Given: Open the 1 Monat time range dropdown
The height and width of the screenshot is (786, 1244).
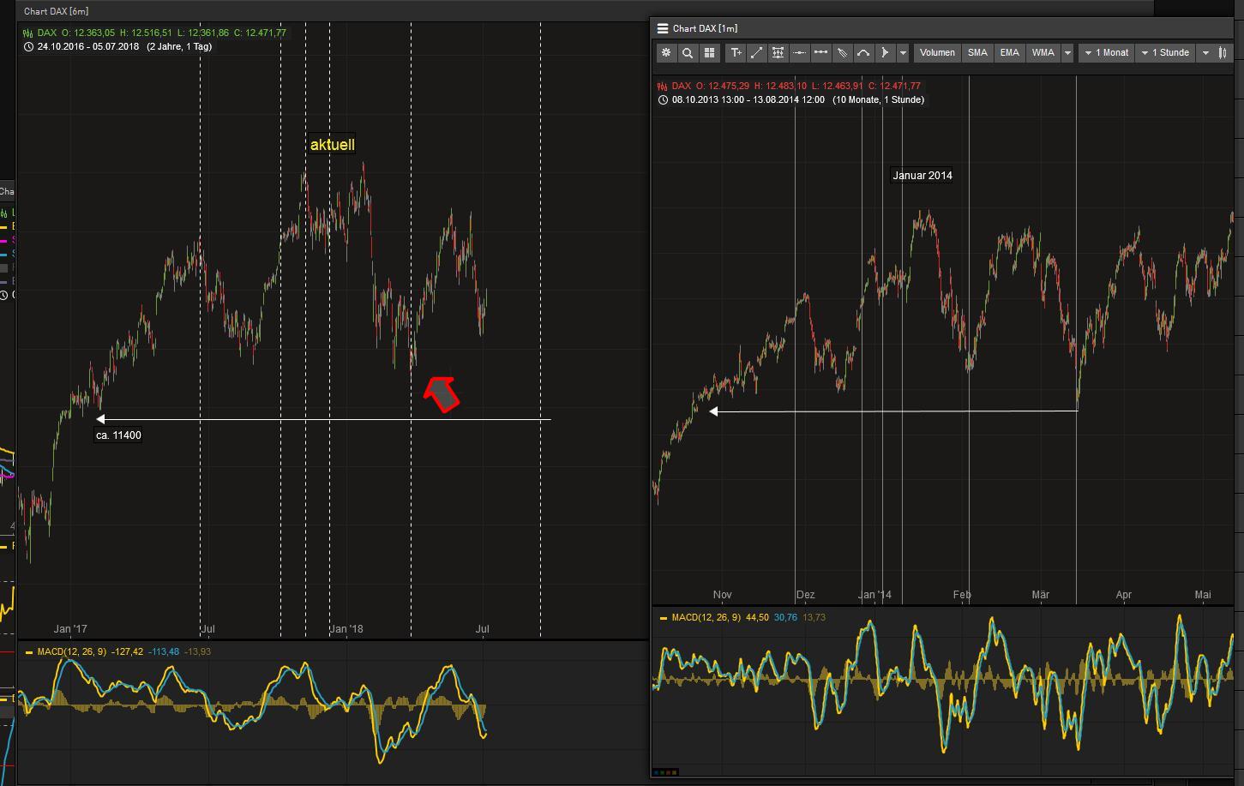Looking at the screenshot, I should click(x=1106, y=53).
